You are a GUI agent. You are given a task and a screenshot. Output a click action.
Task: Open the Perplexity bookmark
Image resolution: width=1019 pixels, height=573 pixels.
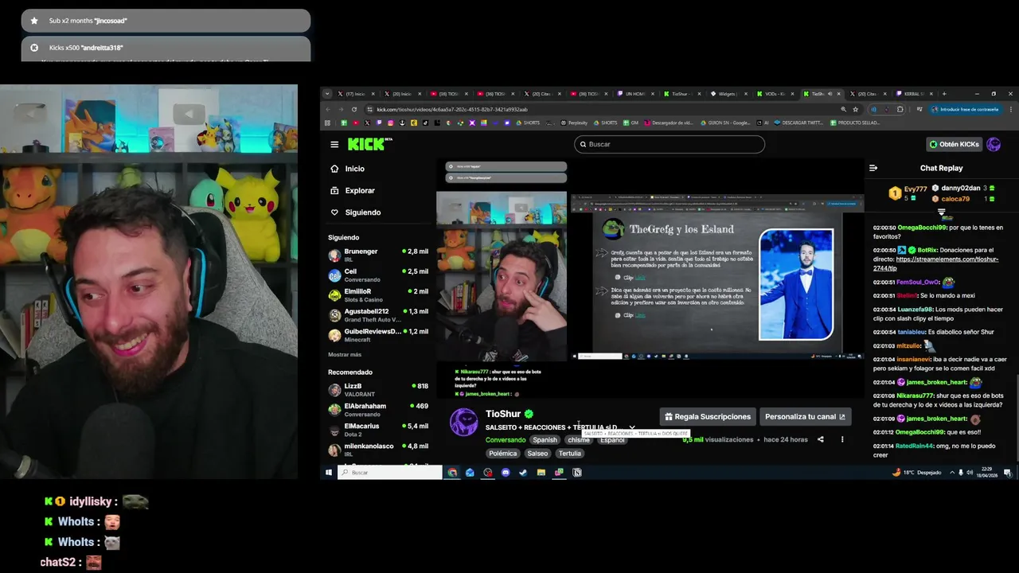pyautogui.click(x=573, y=123)
